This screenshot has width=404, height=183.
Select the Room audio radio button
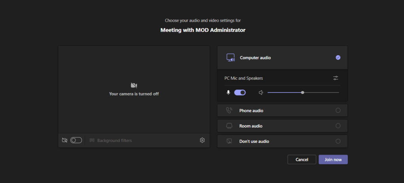tap(338, 126)
